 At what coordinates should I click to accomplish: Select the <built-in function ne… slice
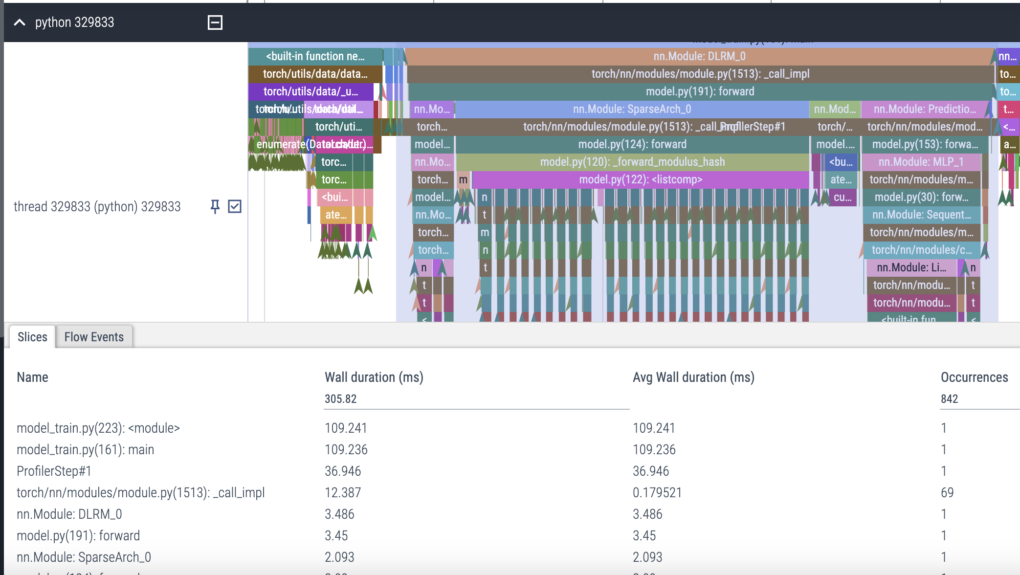[315, 56]
